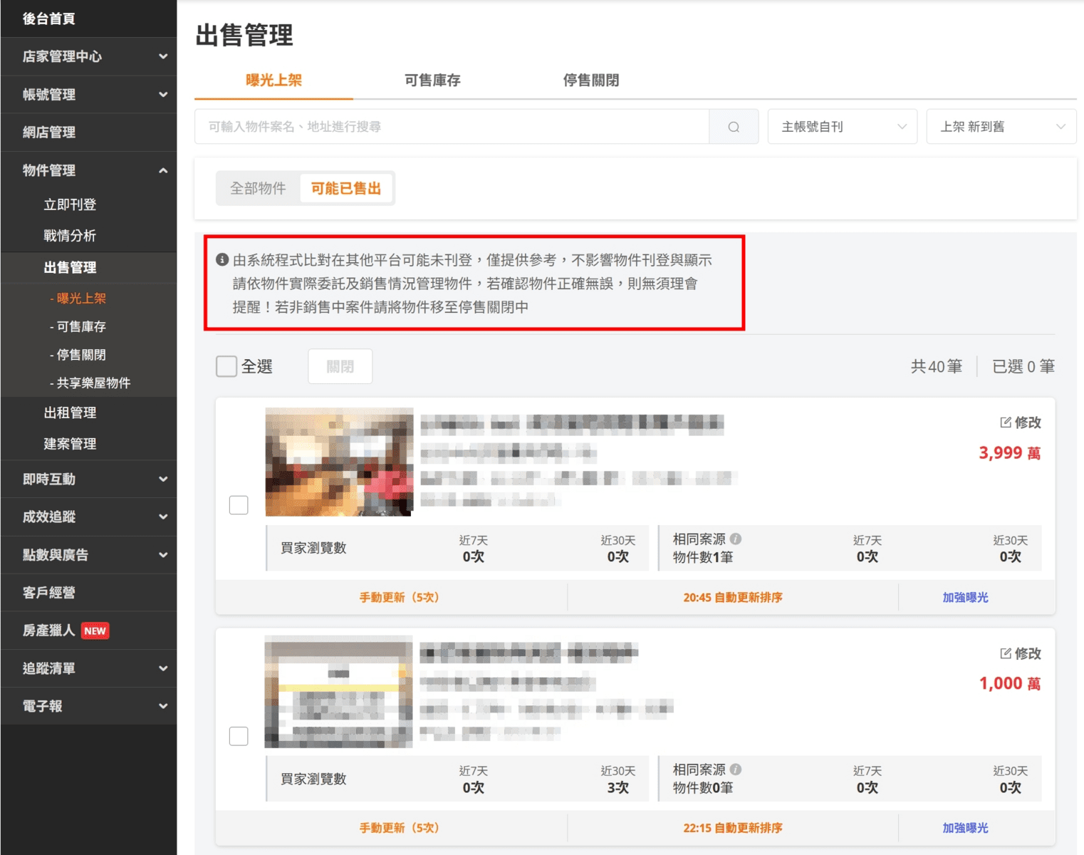
Task: Click the property search input field
Action: coord(452,127)
